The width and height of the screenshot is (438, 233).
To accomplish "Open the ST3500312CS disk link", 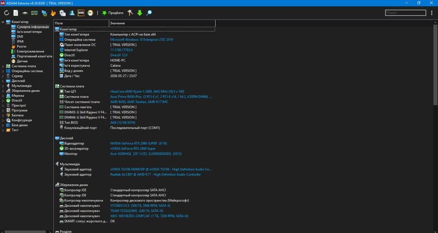I will [x=140, y=206].
